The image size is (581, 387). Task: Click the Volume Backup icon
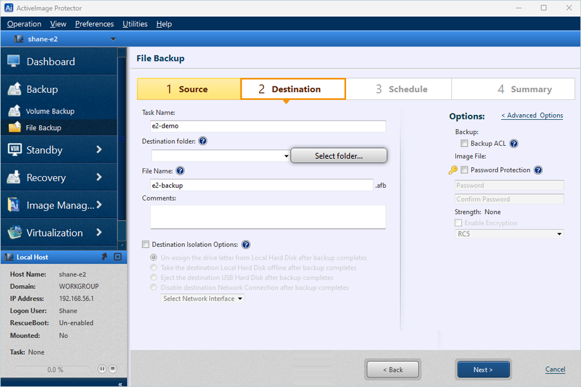pos(14,111)
